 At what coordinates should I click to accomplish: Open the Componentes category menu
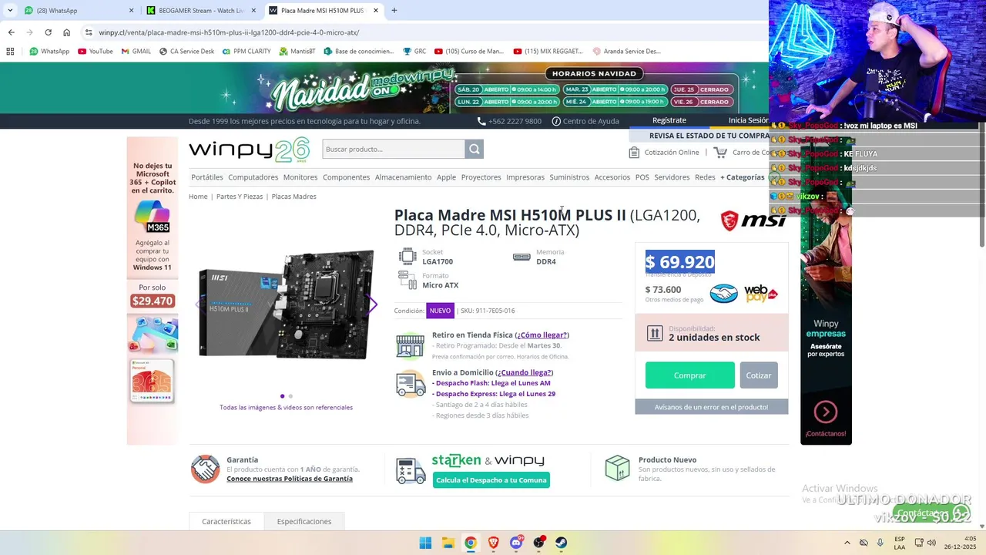tap(346, 177)
